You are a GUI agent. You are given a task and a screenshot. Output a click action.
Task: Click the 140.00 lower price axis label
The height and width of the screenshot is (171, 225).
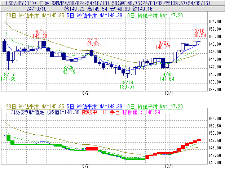[x=215, y=163]
